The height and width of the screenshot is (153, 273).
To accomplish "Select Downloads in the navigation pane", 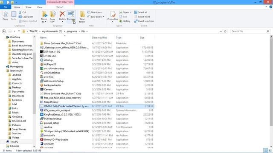I will point(18,96).
